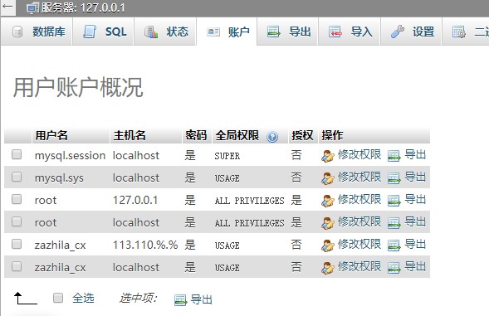This screenshot has width=489, height=316.
Task: Click the 导出 link in the mysql.sys row
Action: pos(415,177)
